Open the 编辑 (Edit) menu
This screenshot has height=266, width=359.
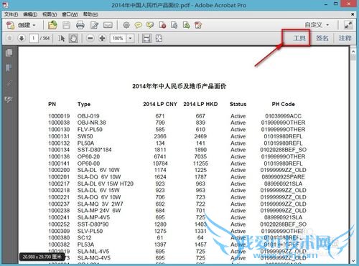click(30, 14)
